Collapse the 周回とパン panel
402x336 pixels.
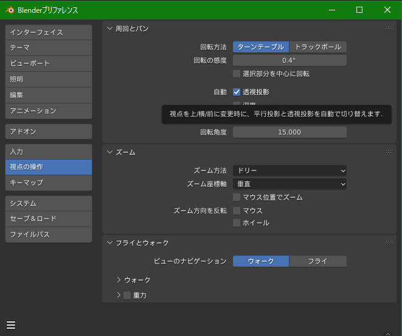109,29
